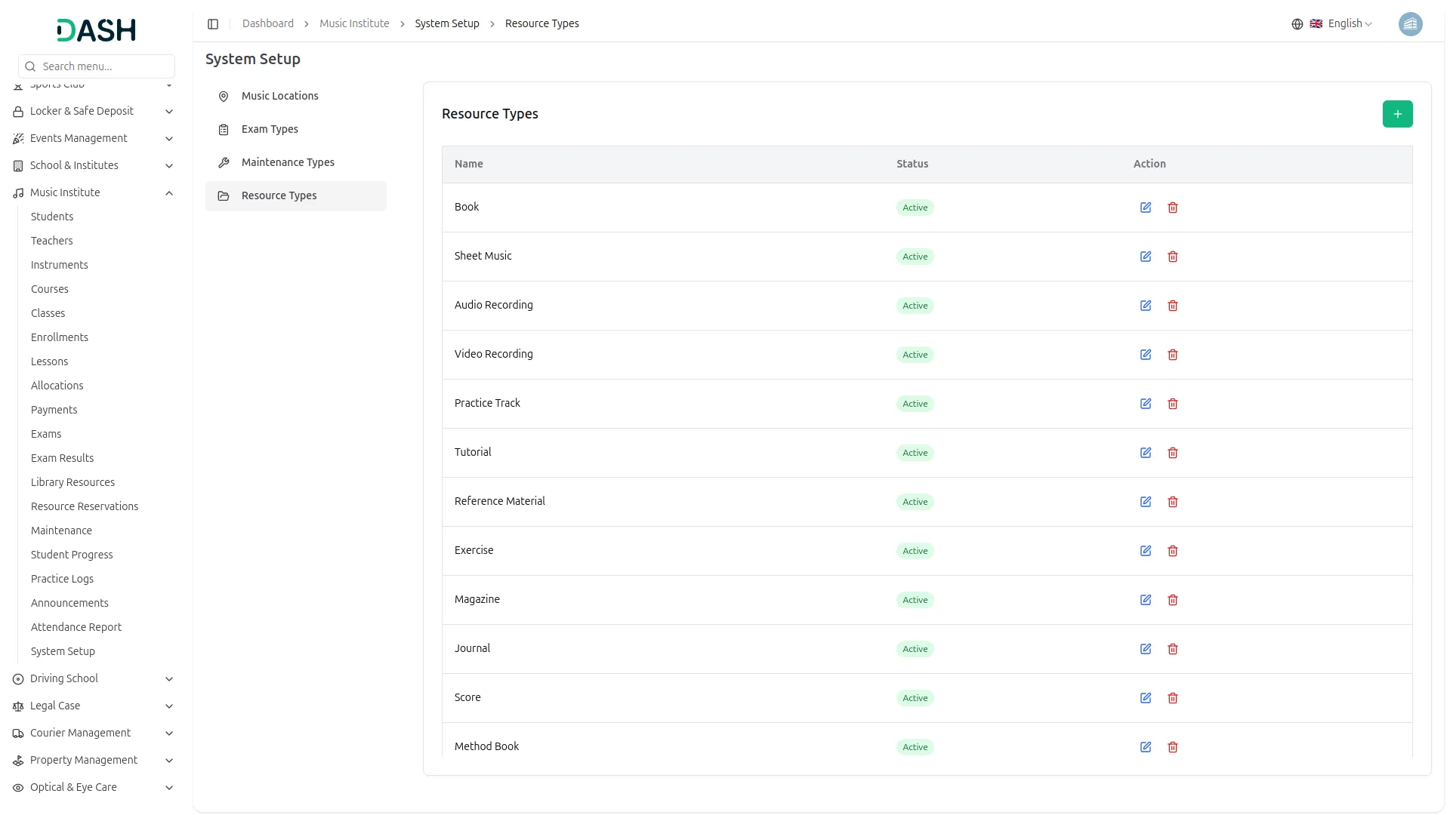The width and height of the screenshot is (1450, 815).
Task: Edit the Journal resource type
Action: [x=1145, y=649]
